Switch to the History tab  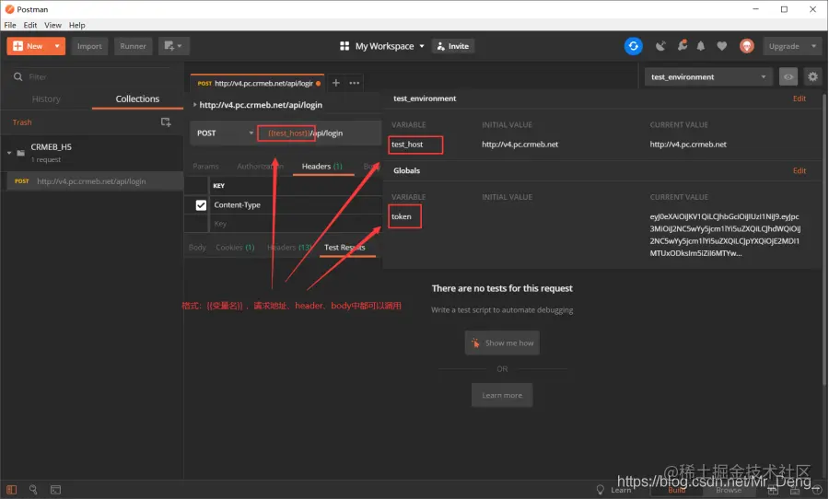pos(46,99)
